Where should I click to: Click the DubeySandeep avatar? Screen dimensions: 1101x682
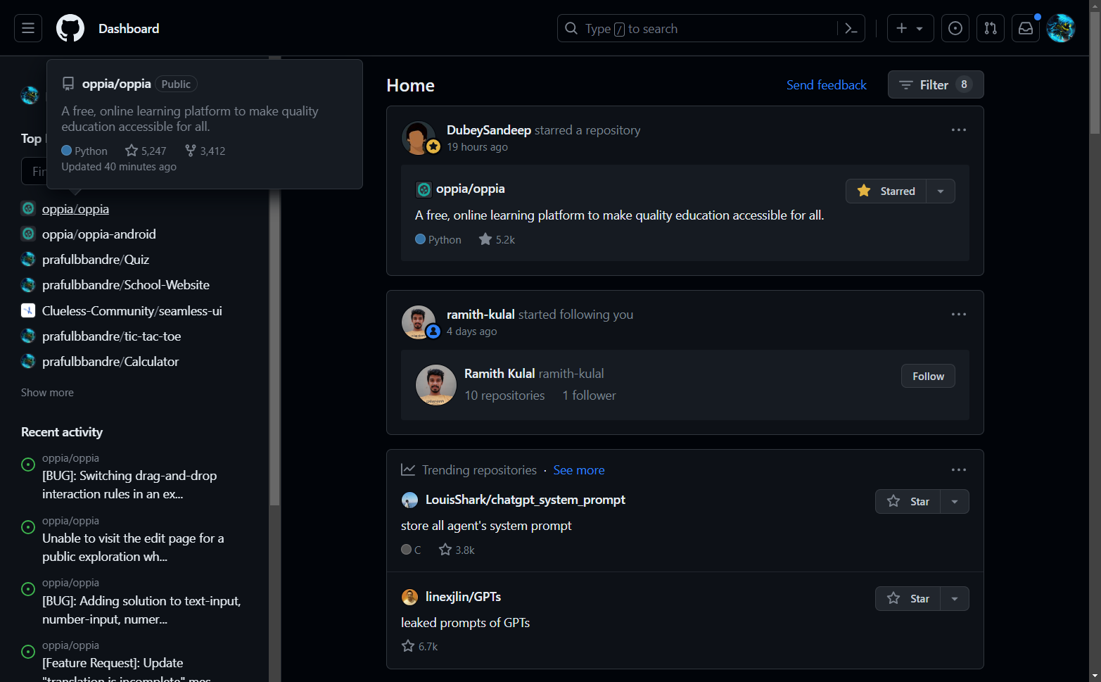point(418,137)
